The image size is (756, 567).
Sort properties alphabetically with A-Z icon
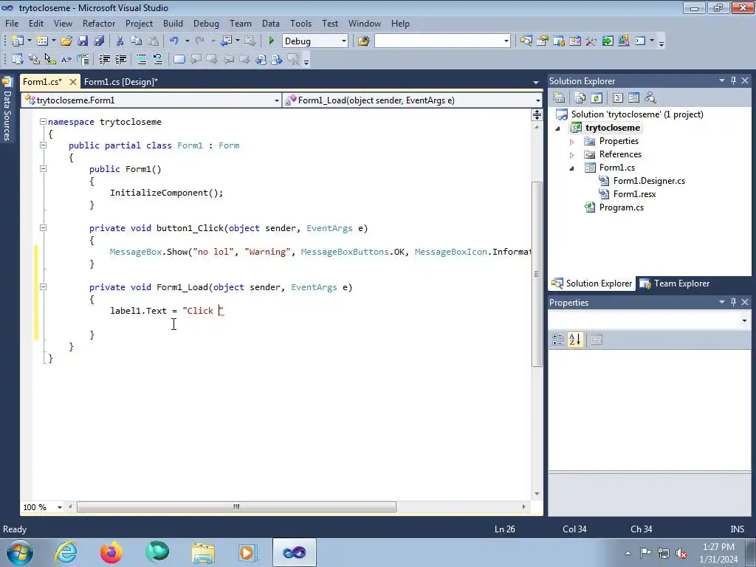point(574,340)
